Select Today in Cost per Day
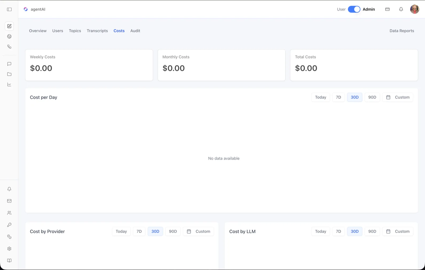The width and height of the screenshot is (425, 270). [321, 97]
